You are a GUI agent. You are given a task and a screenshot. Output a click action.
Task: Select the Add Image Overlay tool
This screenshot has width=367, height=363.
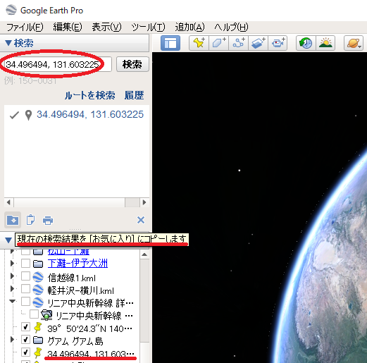258,43
